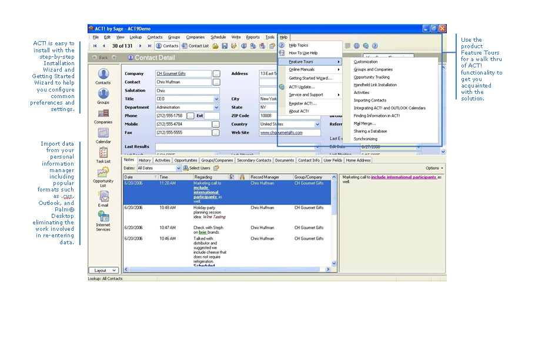535x343 pixels.
Task: Choose Opportunity Tracking feature tour
Action: [x=372, y=77]
